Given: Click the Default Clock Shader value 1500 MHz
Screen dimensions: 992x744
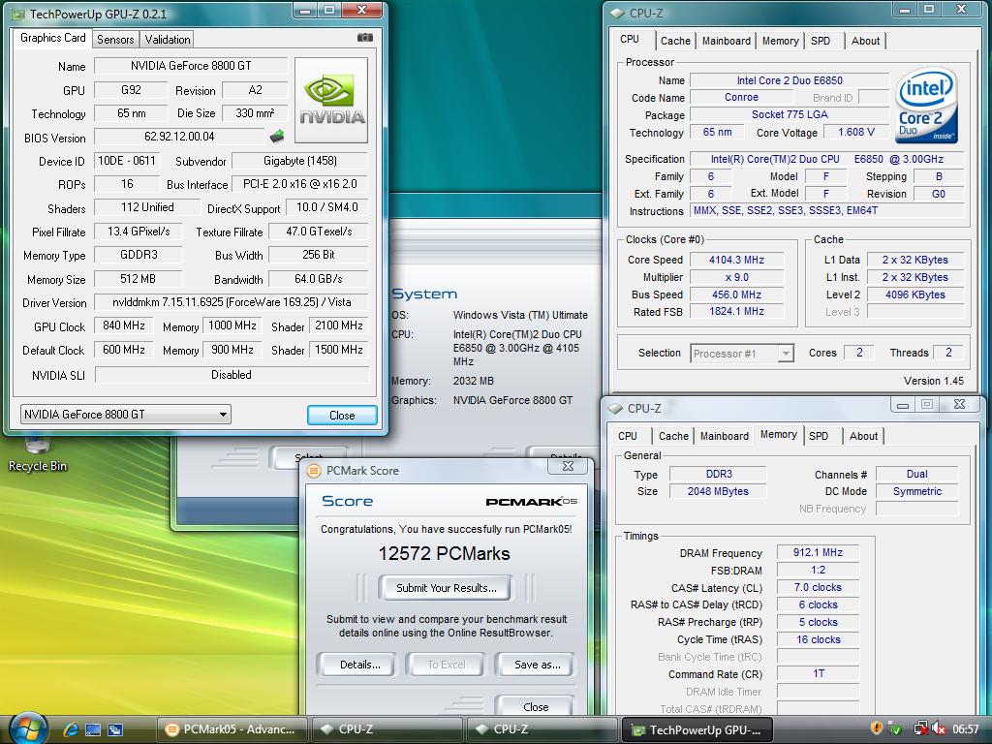Looking at the screenshot, I should (338, 350).
